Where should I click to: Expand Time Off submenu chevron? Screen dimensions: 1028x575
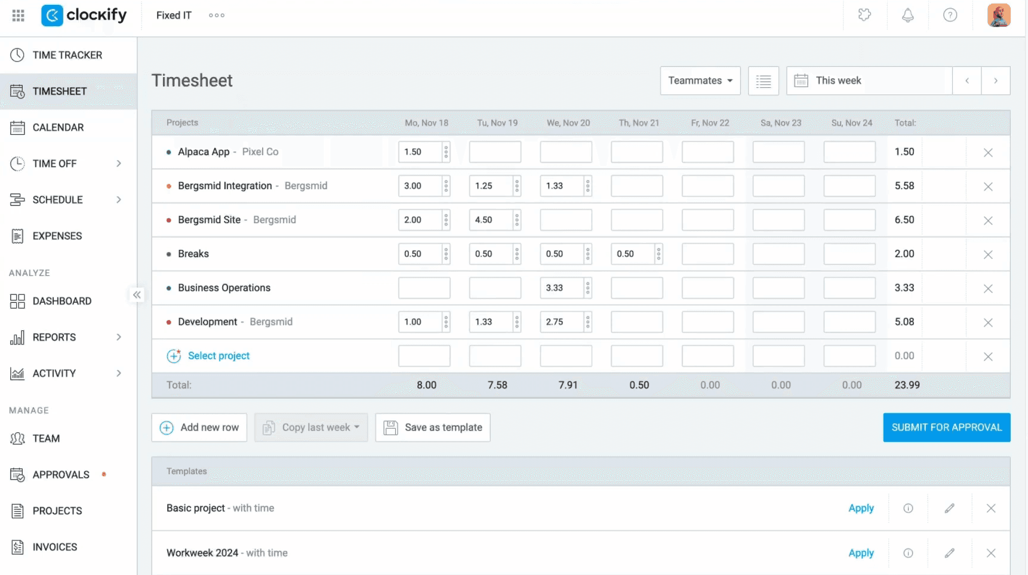(119, 164)
